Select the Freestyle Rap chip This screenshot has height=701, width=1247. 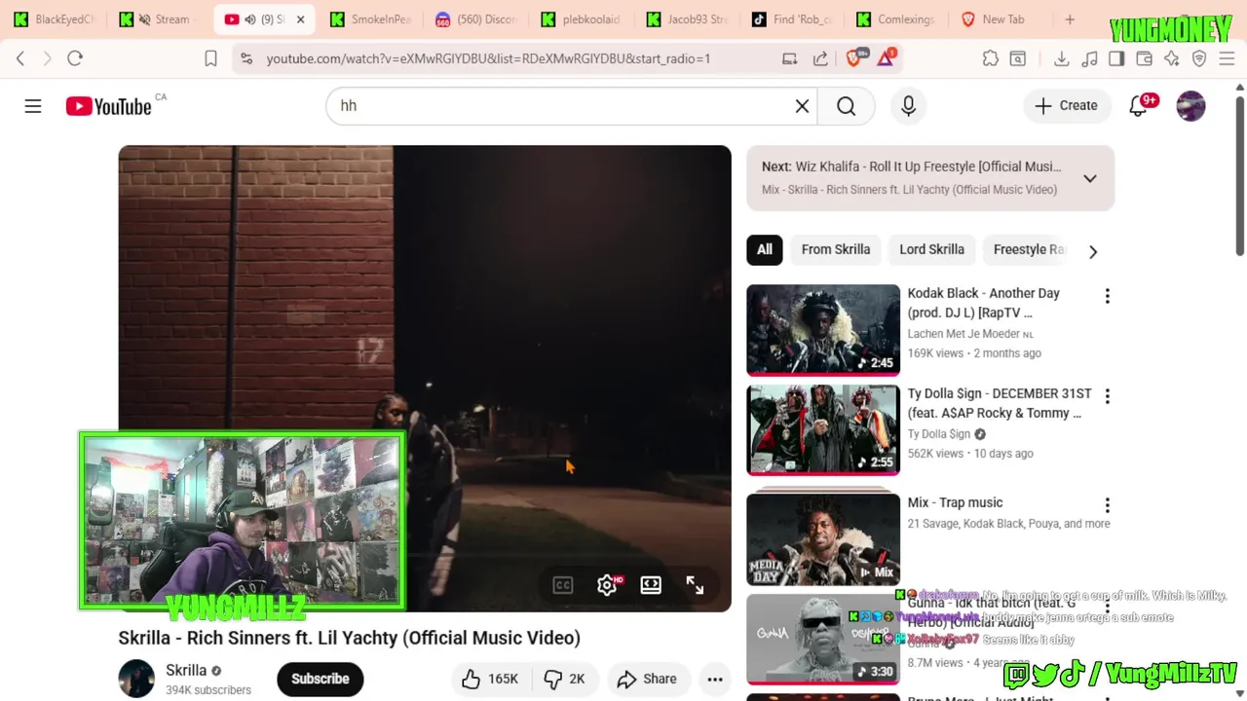click(1028, 249)
